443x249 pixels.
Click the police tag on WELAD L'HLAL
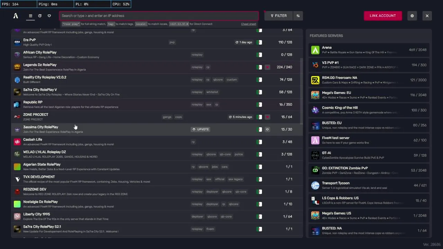pyautogui.click(x=239, y=154)
